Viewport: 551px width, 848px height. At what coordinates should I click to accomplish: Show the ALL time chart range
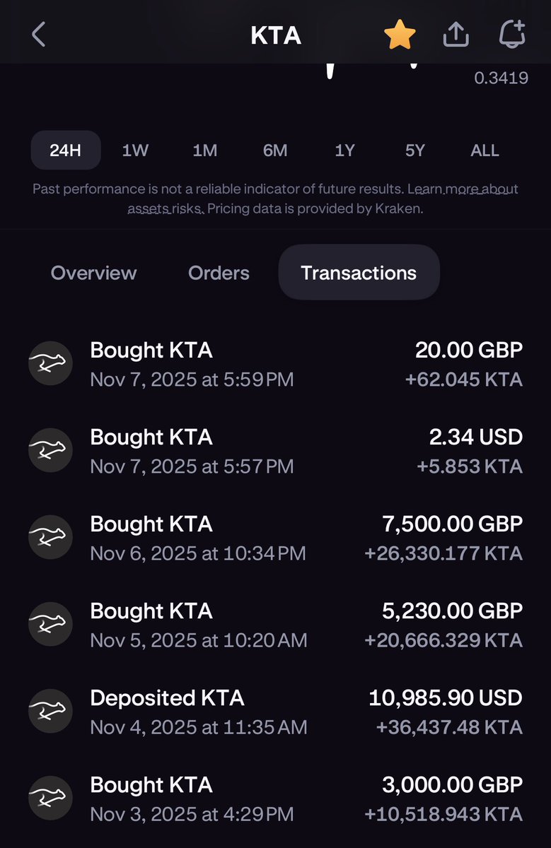[x=485, y=151]
